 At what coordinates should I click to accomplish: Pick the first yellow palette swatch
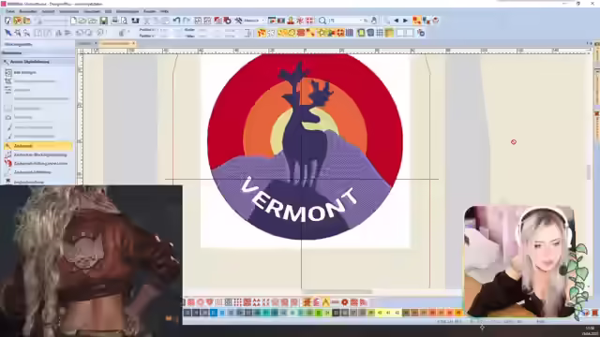click(x=380, y=313)
